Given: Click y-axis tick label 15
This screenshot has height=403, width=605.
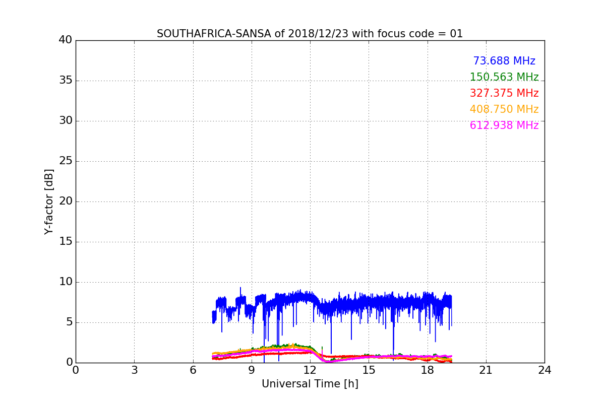Looking at the screenshot, I should (x=66, y=242).
